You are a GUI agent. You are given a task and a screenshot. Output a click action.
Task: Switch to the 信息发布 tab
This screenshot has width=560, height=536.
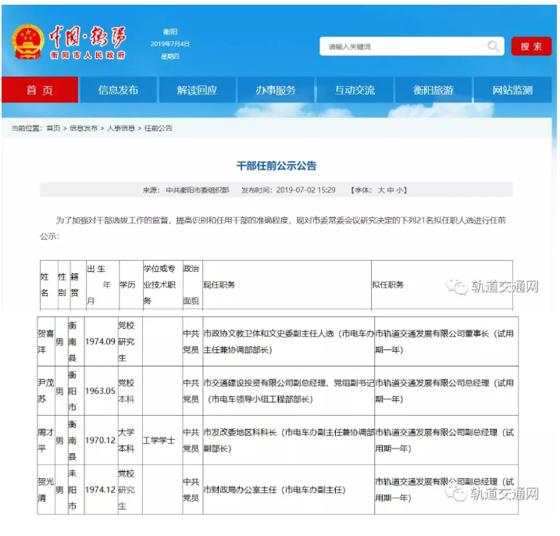[118, 91]
